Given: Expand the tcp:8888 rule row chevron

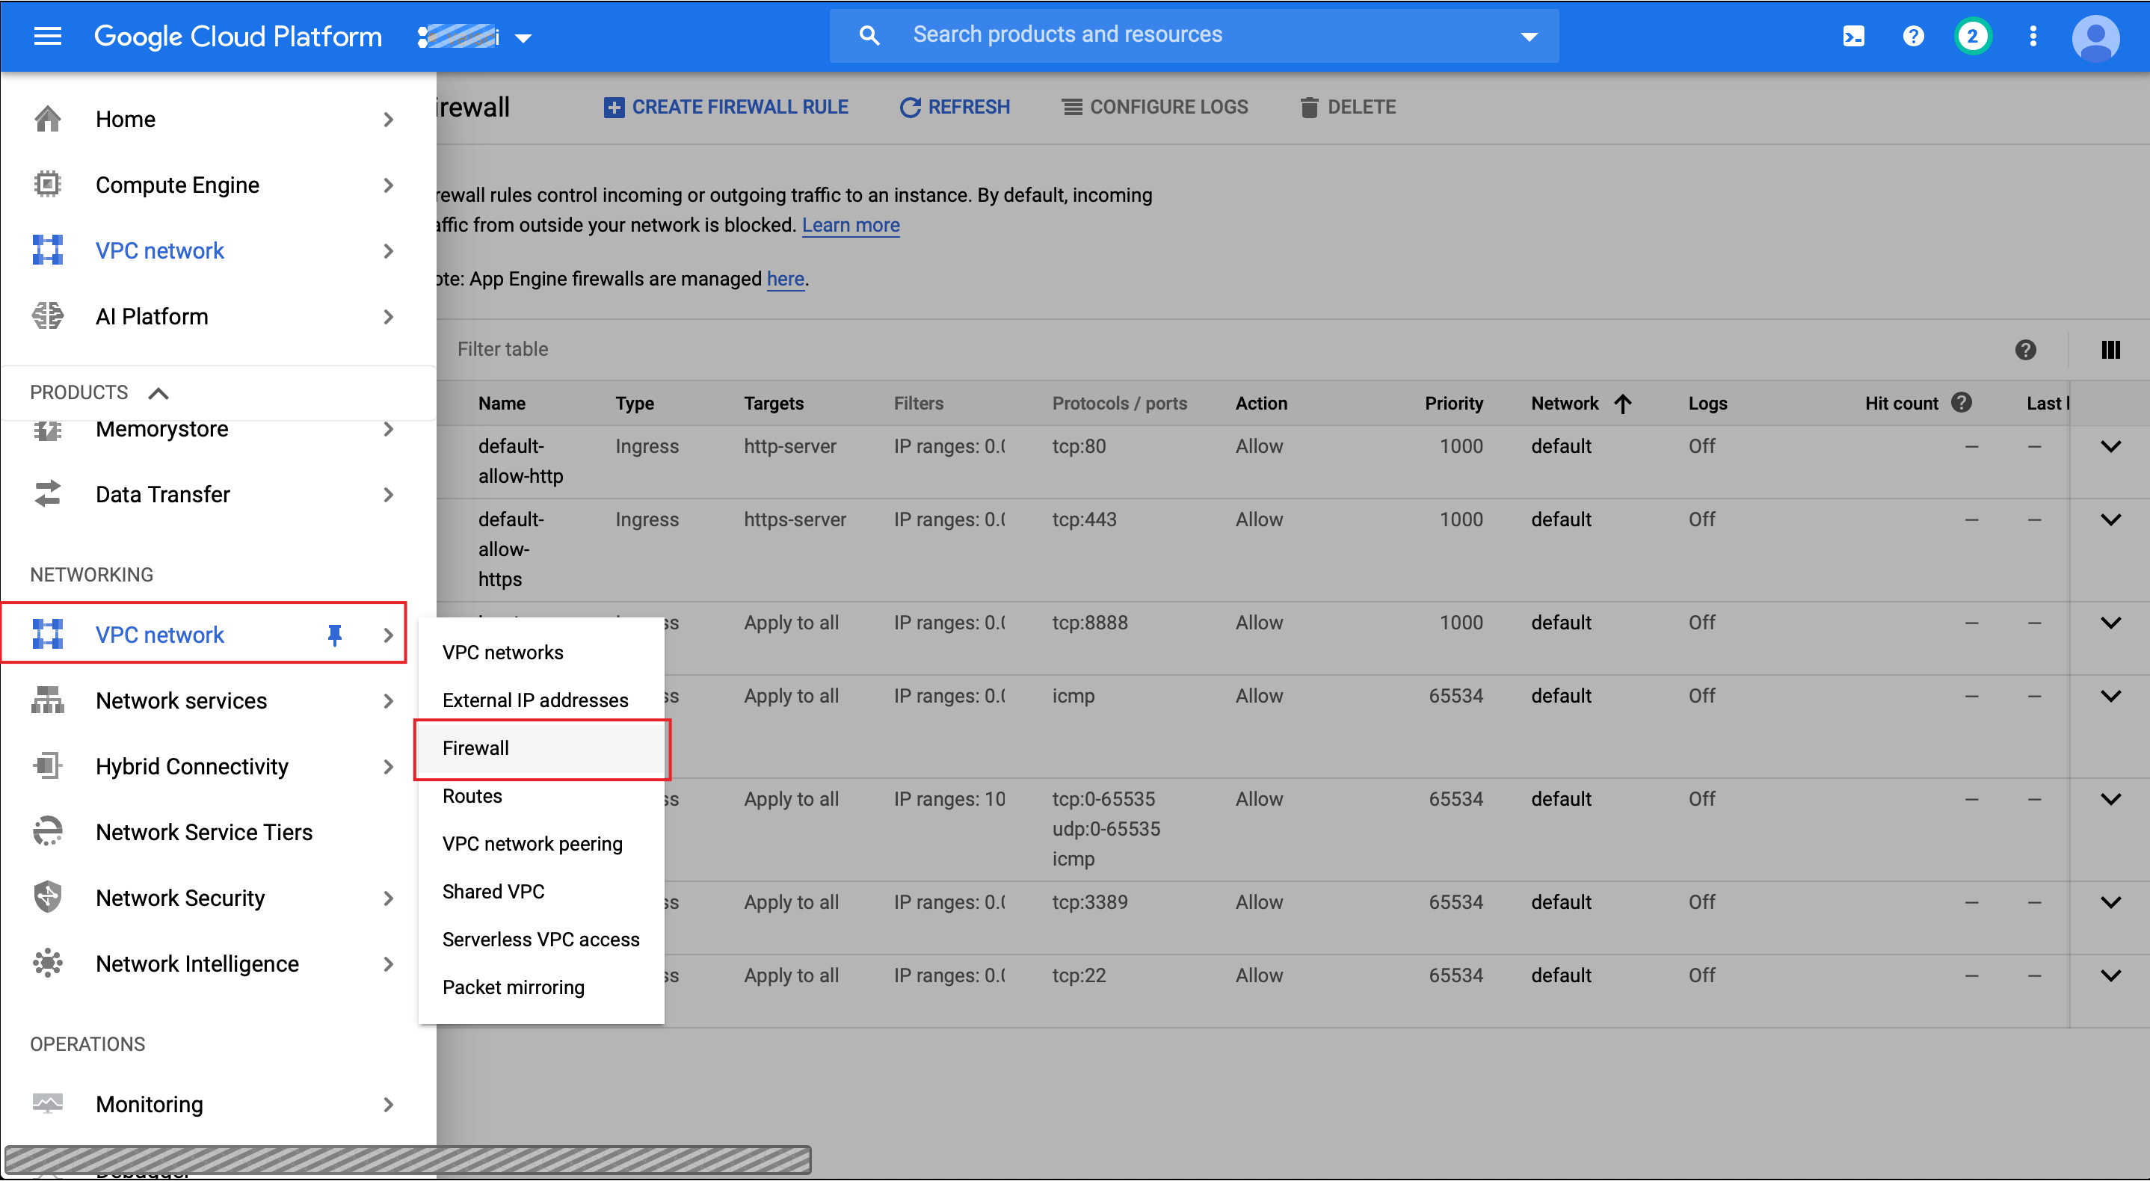Looking at the screenshot, I should pos(2111,623).
